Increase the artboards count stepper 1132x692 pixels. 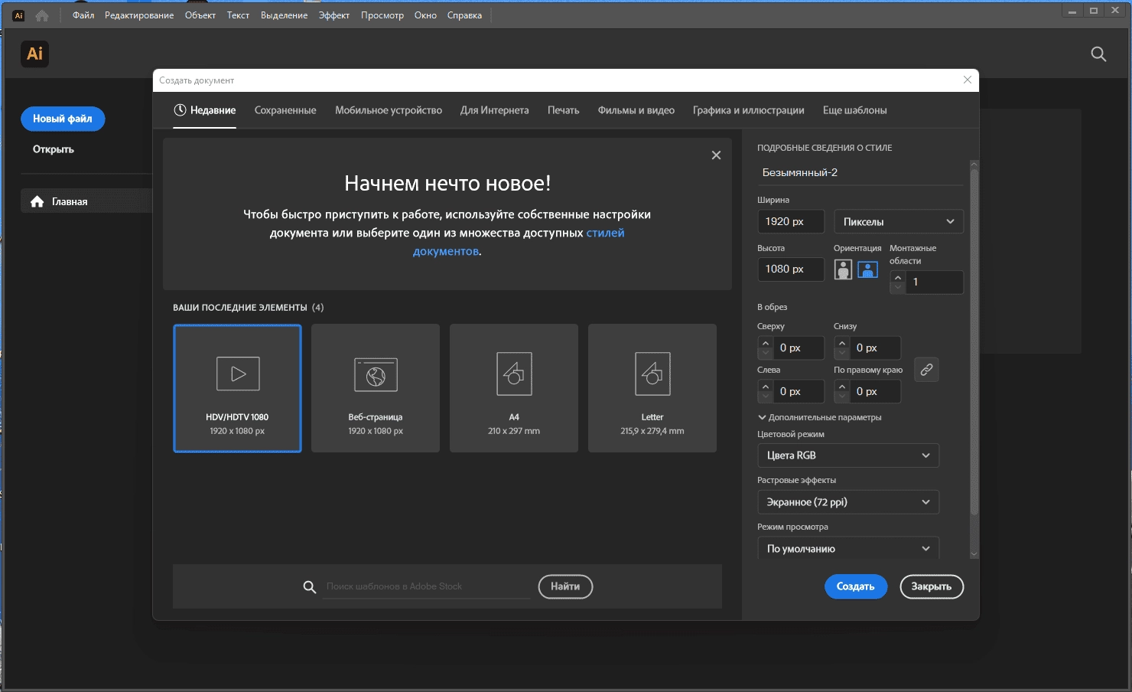click(x=898, y=277)
